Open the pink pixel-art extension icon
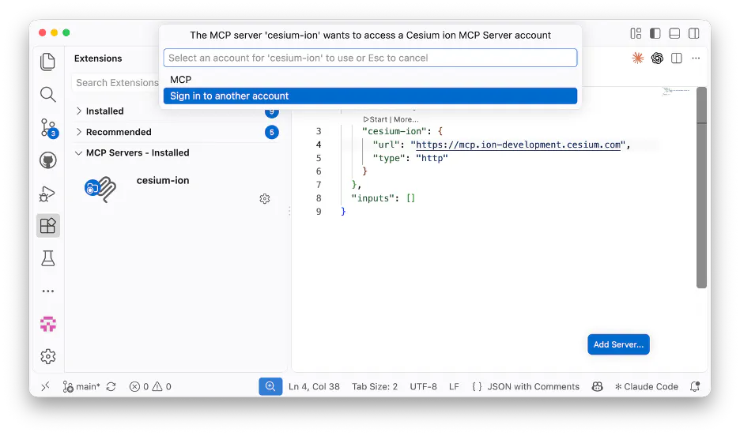 click(48, 324)
